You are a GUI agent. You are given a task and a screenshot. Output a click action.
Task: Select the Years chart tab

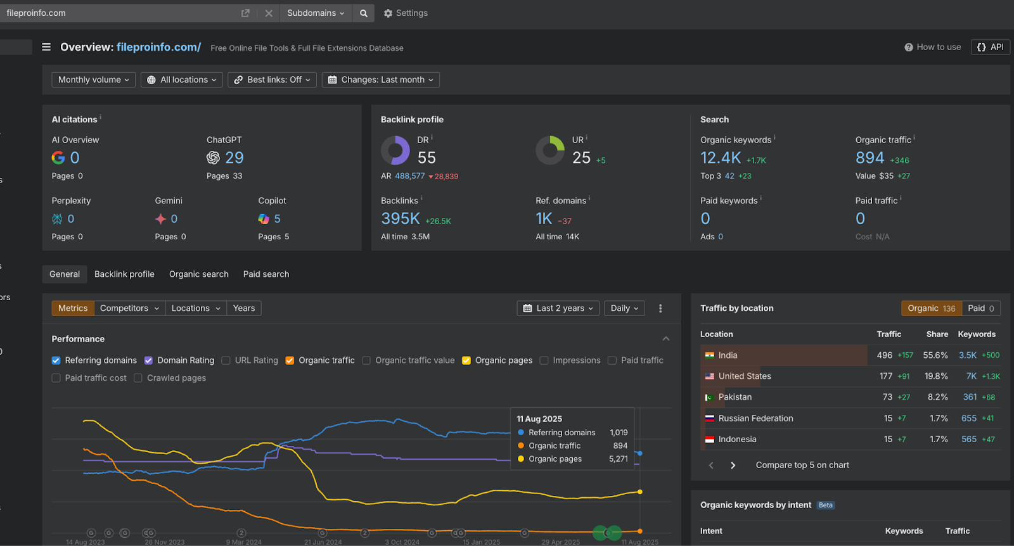pyautogui.click(x=244, y=308)
